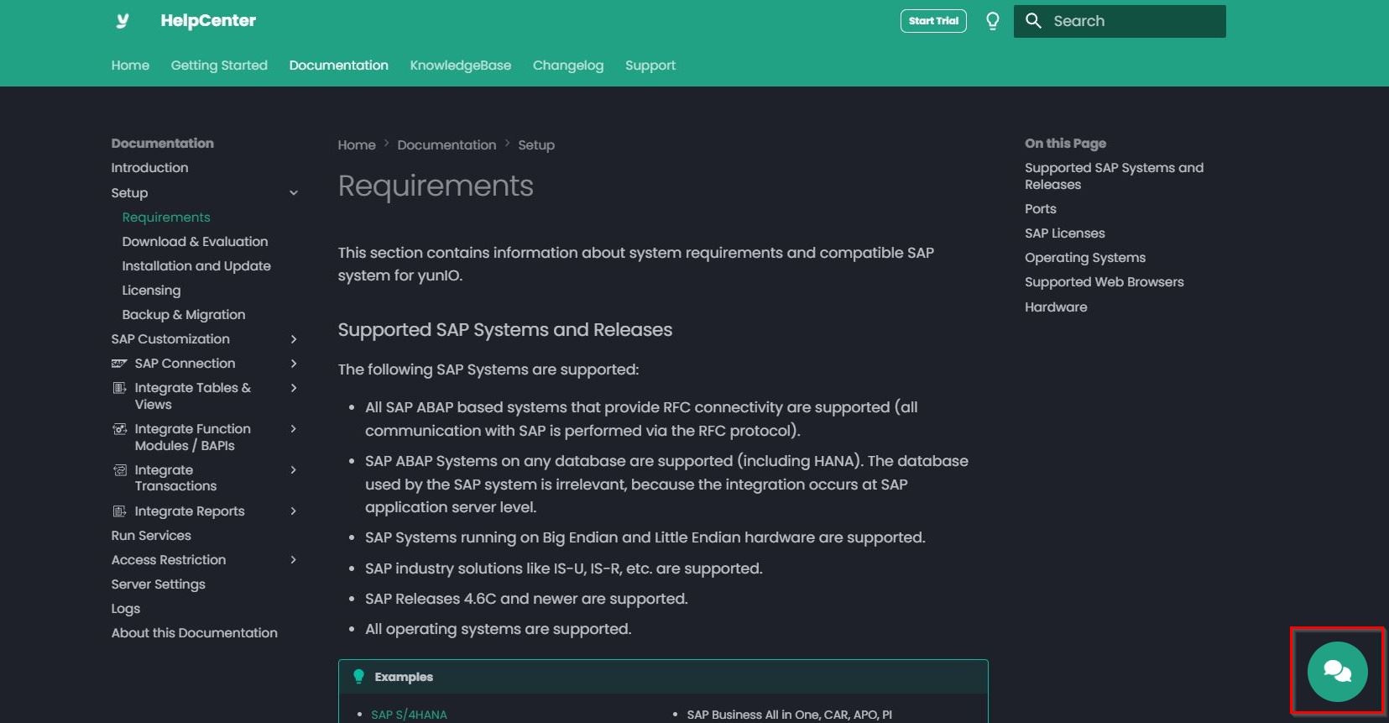Expand the SAP Customization section
Viewport: 1389px width, 723px height.
tap(294, 339)
